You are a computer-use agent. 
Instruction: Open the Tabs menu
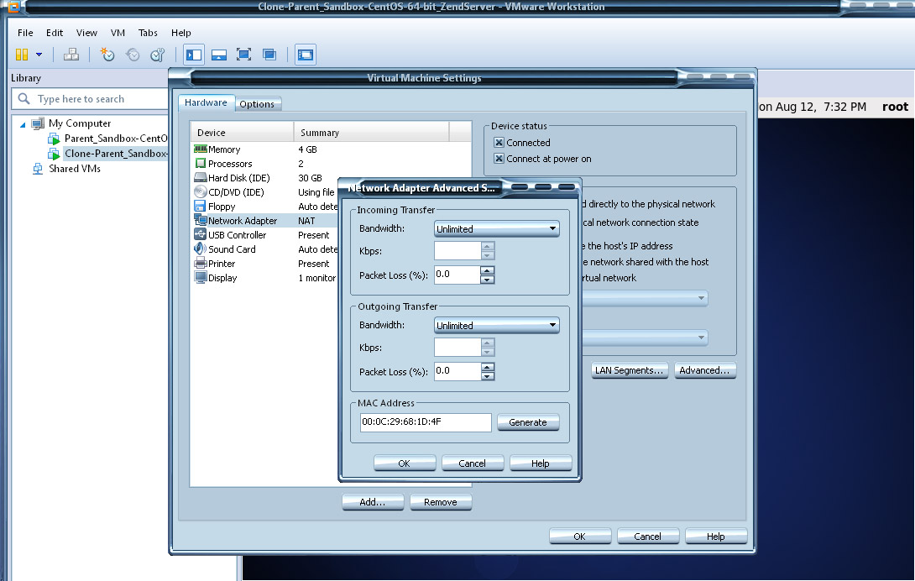tap(149, 33)
